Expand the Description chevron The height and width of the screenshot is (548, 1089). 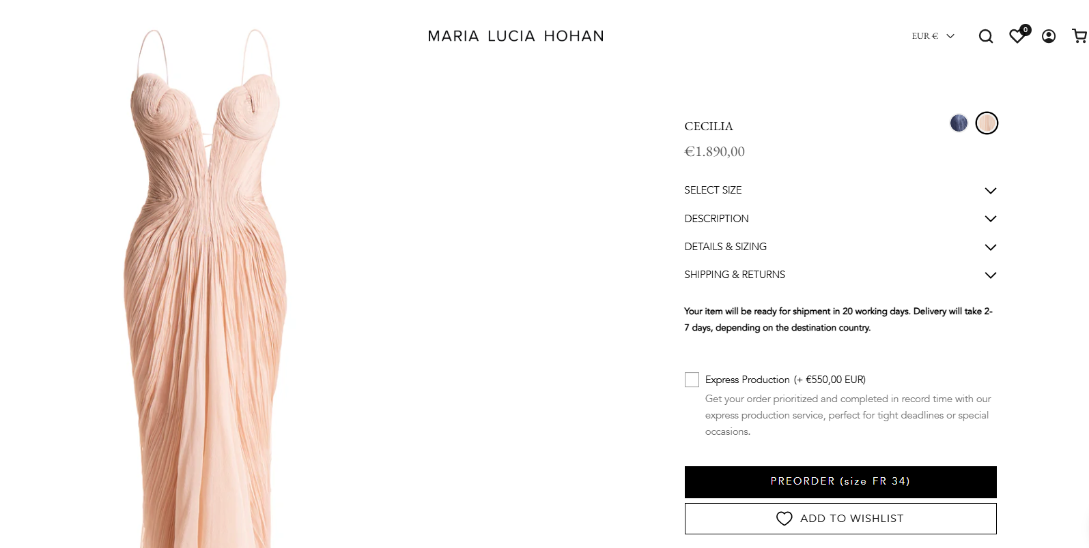[x=991, y=219]
